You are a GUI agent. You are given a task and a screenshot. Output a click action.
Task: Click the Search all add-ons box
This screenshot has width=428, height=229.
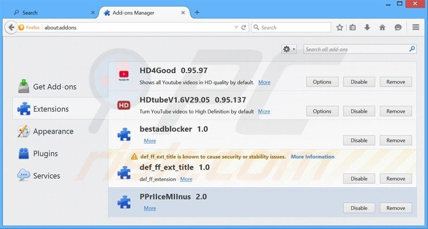pos(360,49)
